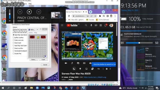Click the YouTube page vertical scrollbar
This screenshot has height=90, width=160.
coord(117,29)
